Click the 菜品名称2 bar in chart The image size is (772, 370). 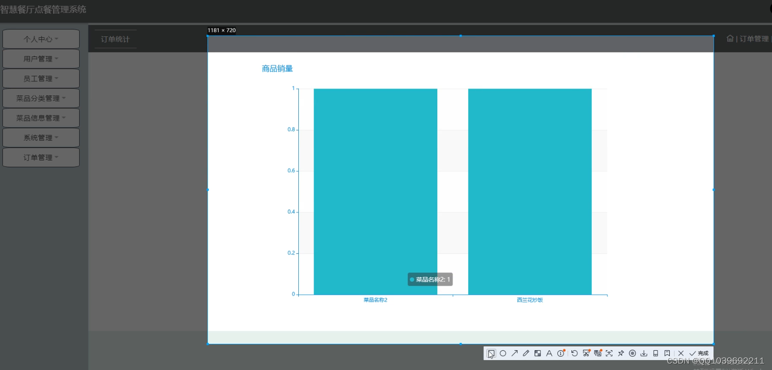pyautogui.click(x=375, y=191)
